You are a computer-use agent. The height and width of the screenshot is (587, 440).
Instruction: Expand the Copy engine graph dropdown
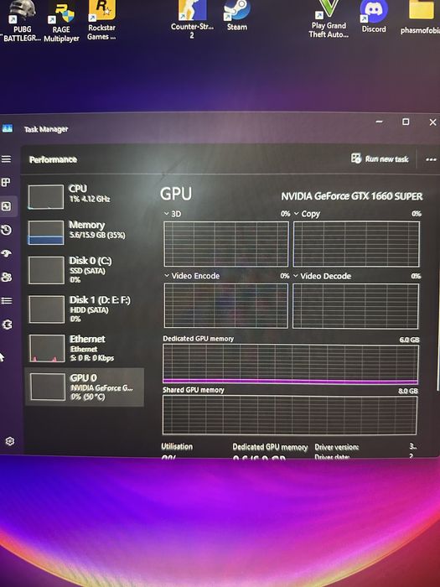tap(297, 214)
